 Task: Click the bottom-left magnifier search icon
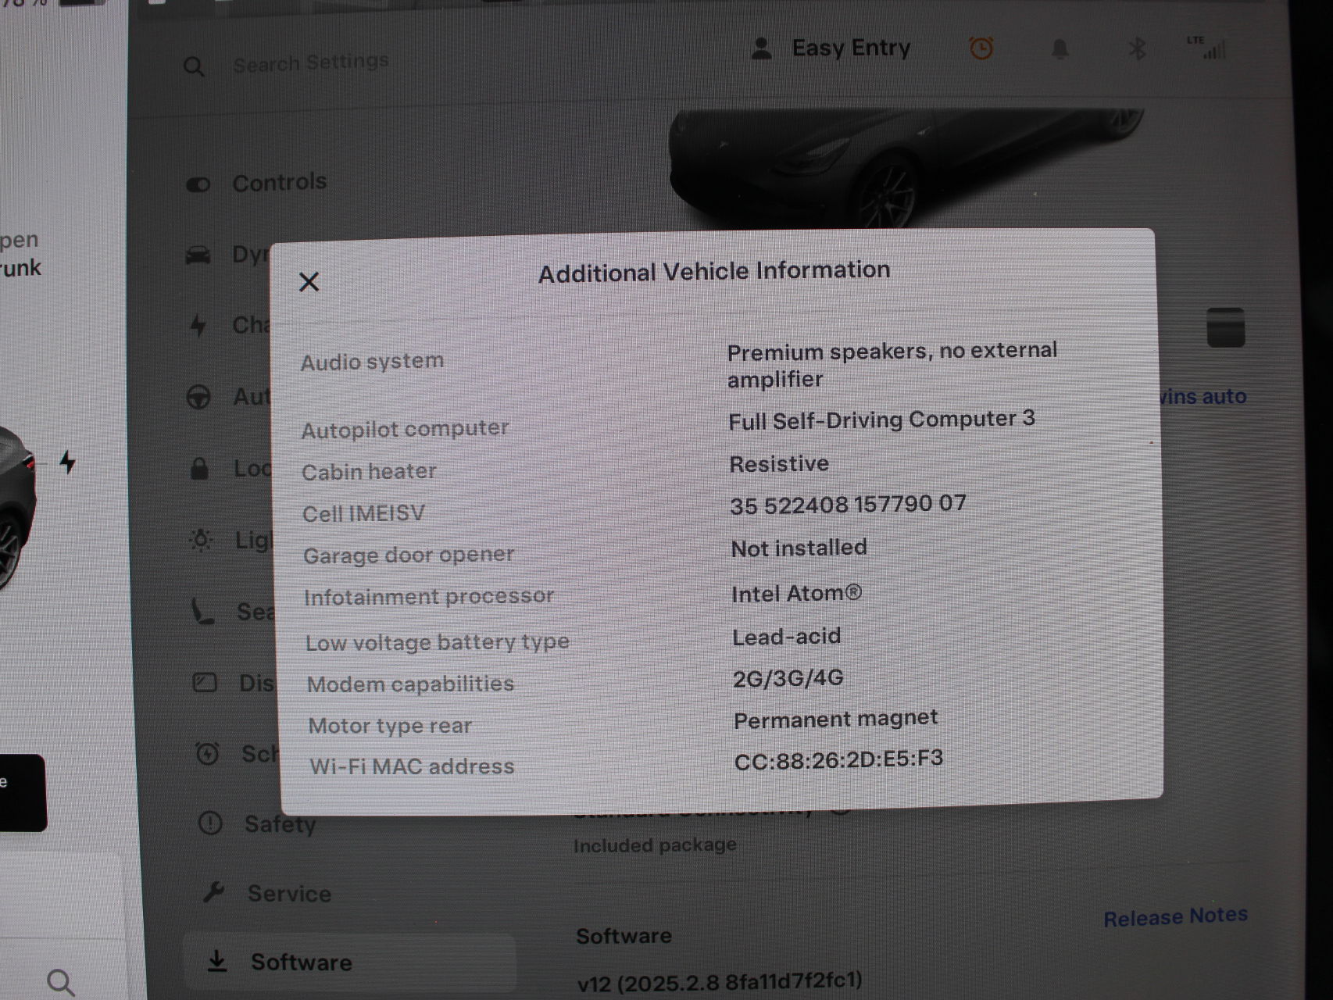tap(61, 982)
